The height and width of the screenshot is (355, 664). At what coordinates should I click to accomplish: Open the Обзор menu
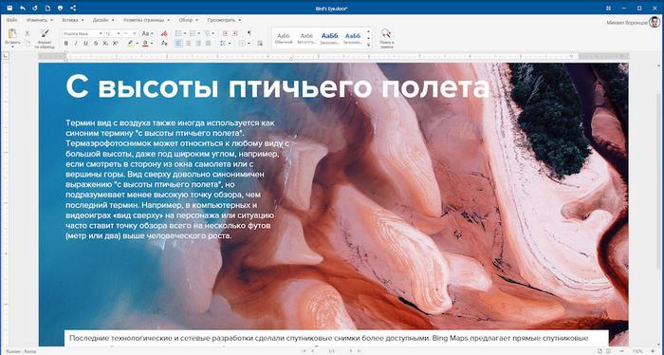tap(188, 20)
